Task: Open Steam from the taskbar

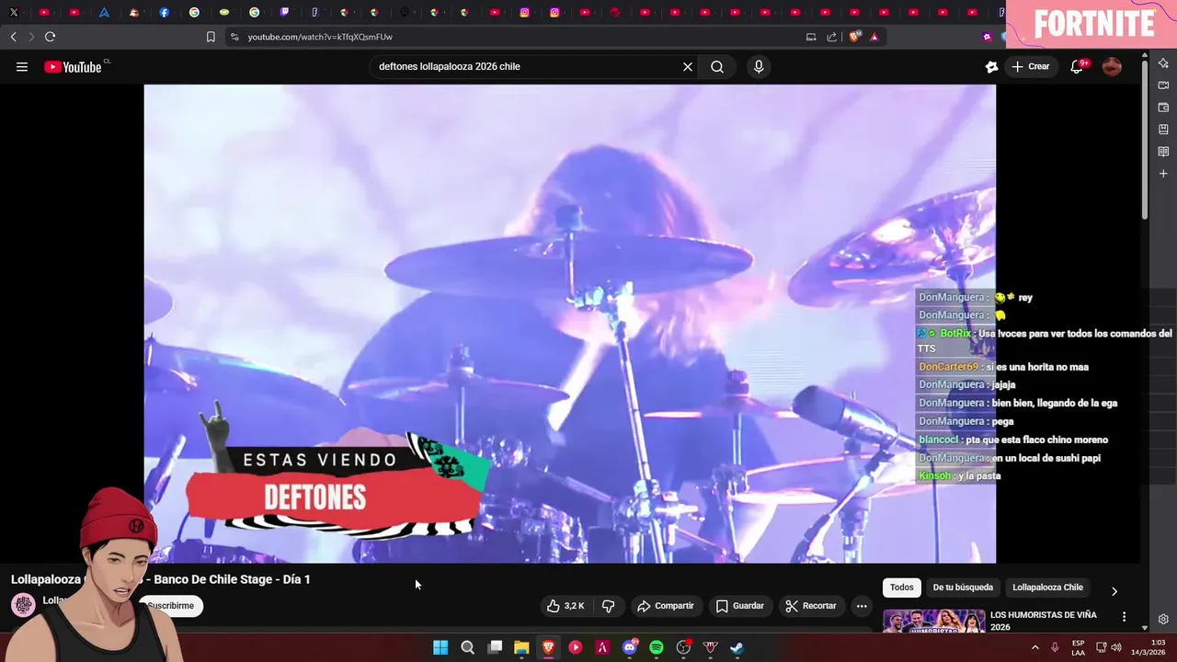Action: tap(737, 647)
